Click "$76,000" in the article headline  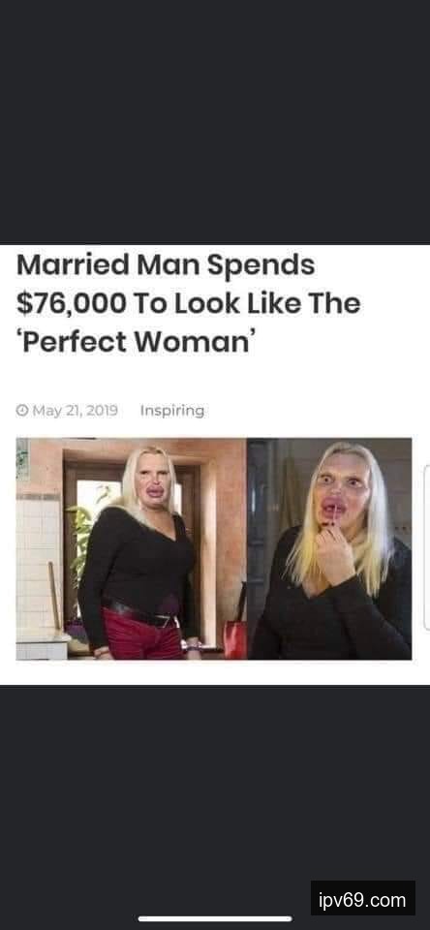click(71, 303)
